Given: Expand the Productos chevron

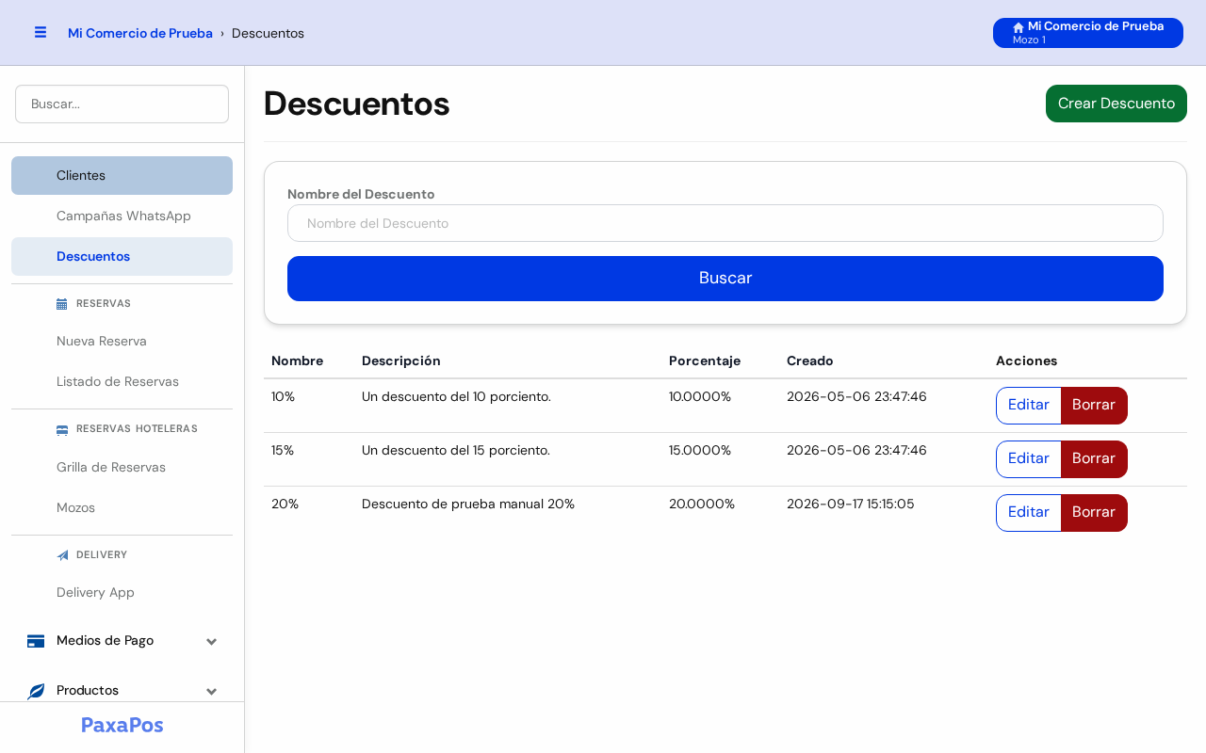Looking at the screenshot, I should pos(212,692).
